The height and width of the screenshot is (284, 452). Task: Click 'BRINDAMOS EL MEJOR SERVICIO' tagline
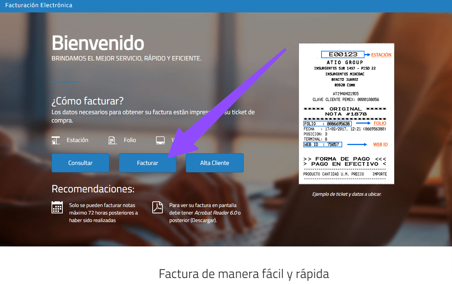coord(127,59)
